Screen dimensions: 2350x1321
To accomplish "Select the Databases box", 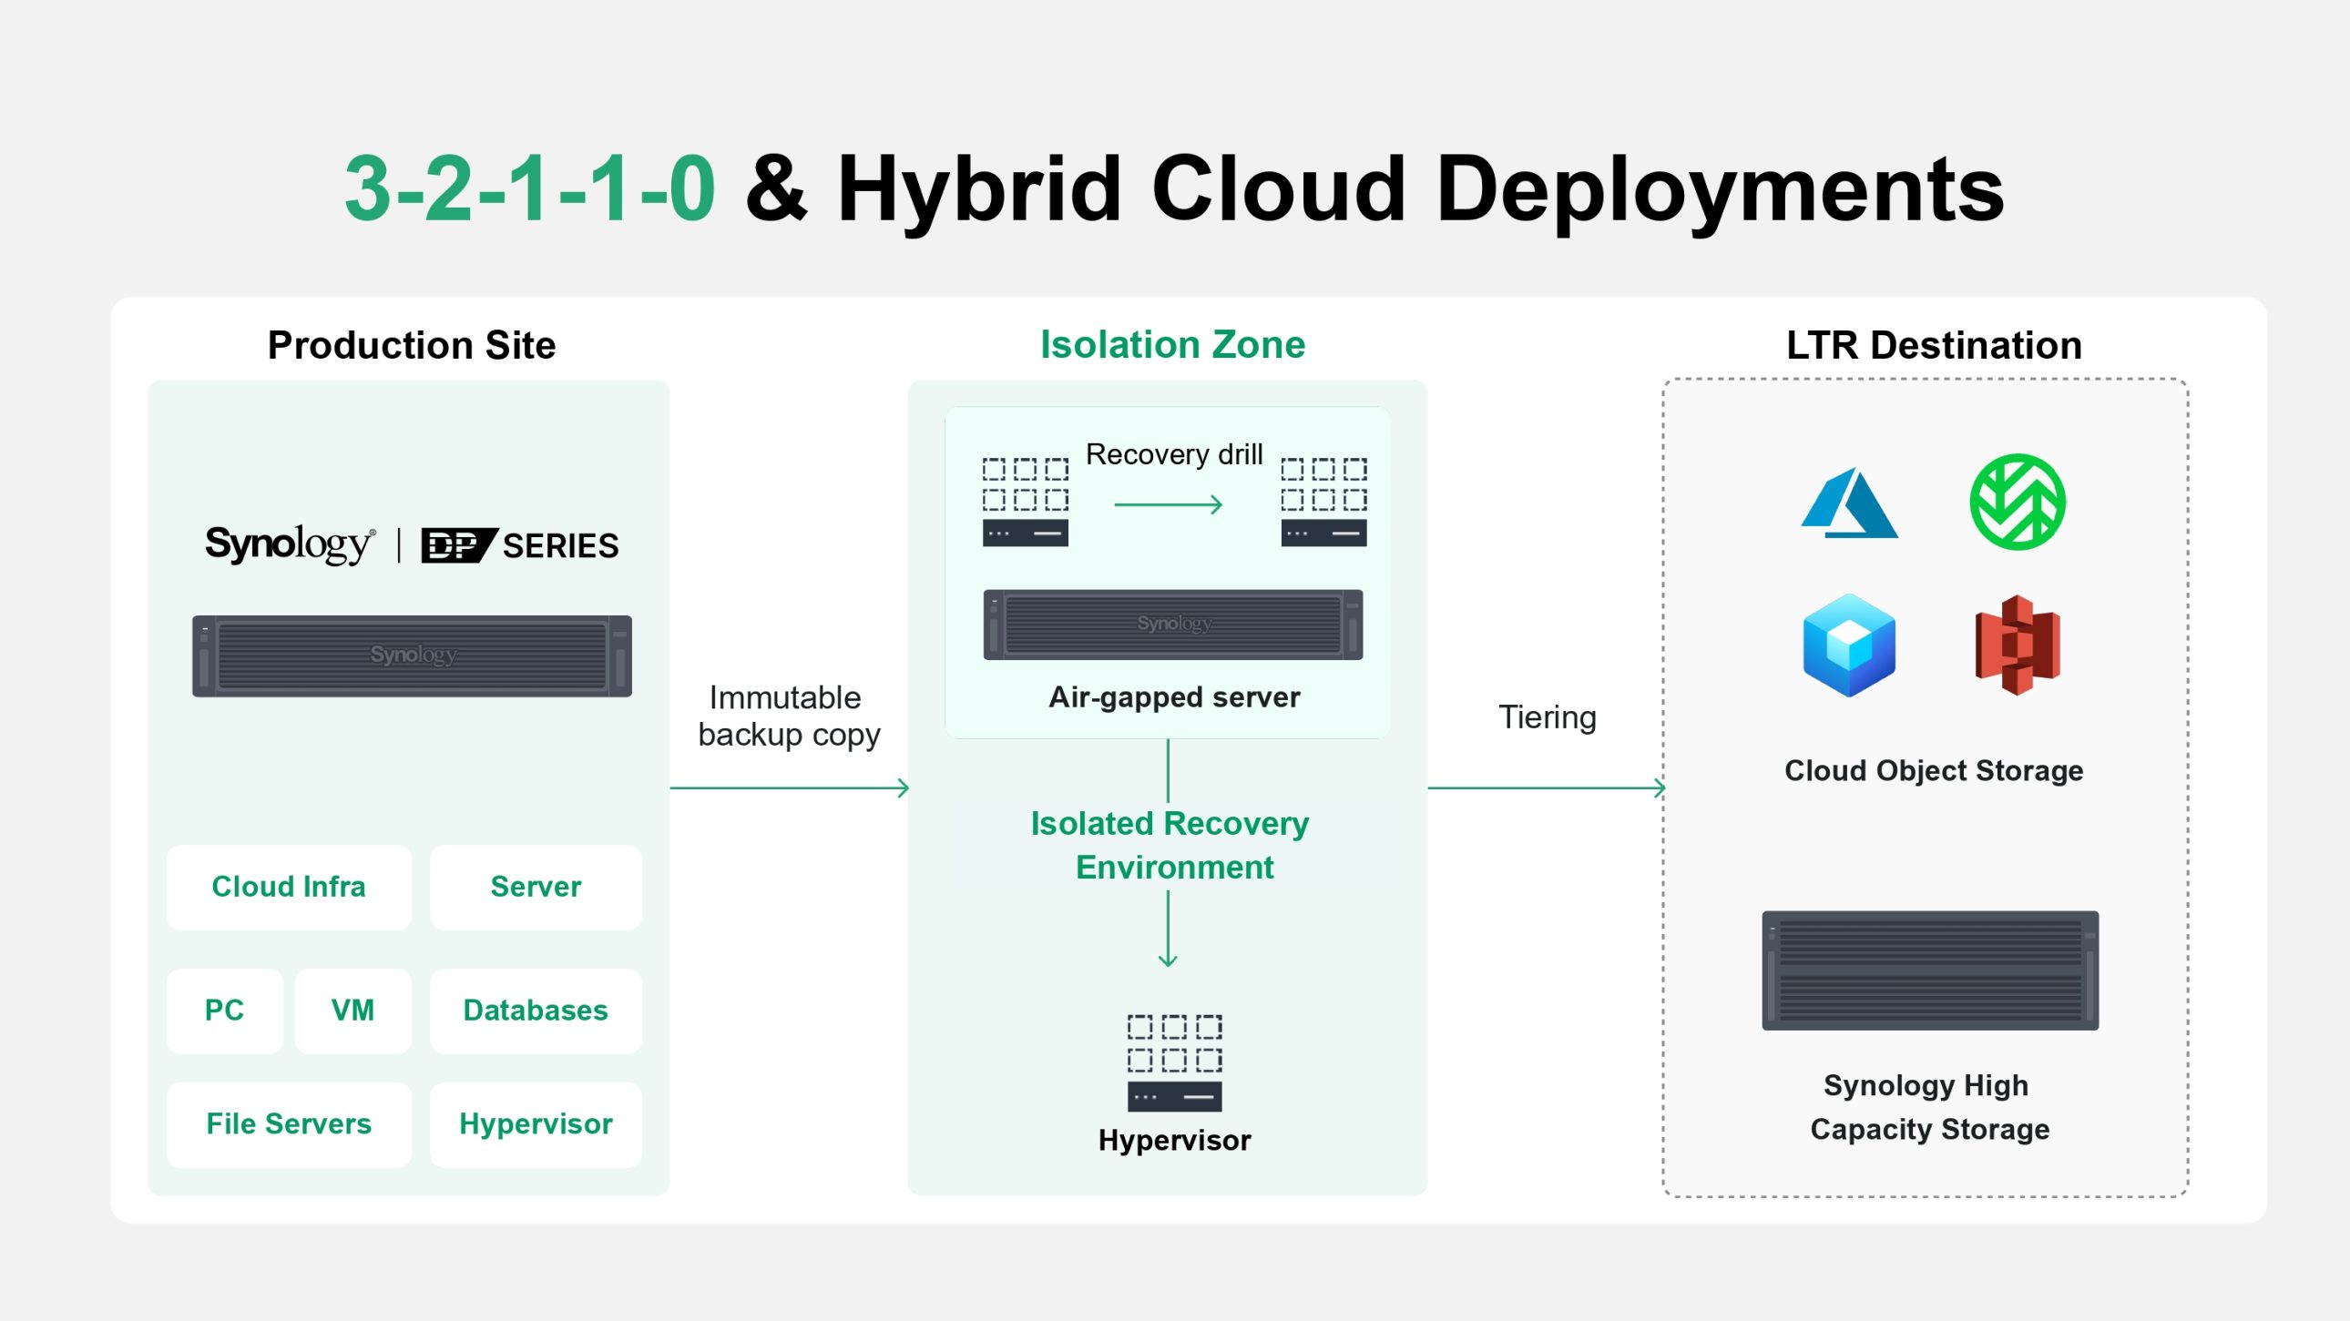I will click(536, 1011).
